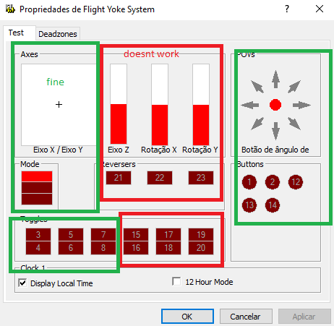Click toggle indicator 18
Image resolution: width=334 pixels, height=326 pixels.
pos(168,248)
